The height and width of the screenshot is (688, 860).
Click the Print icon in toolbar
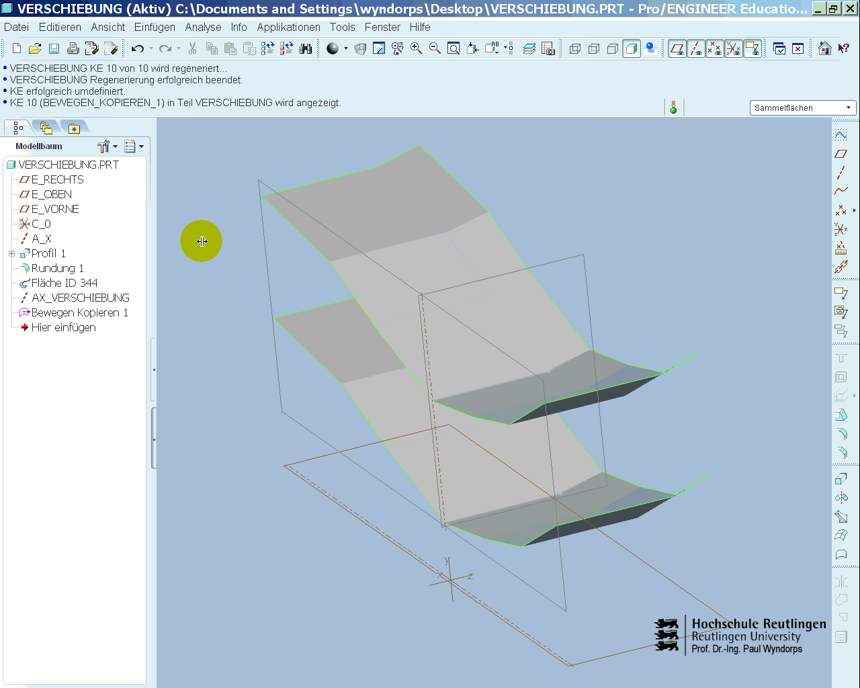[73, 48]
